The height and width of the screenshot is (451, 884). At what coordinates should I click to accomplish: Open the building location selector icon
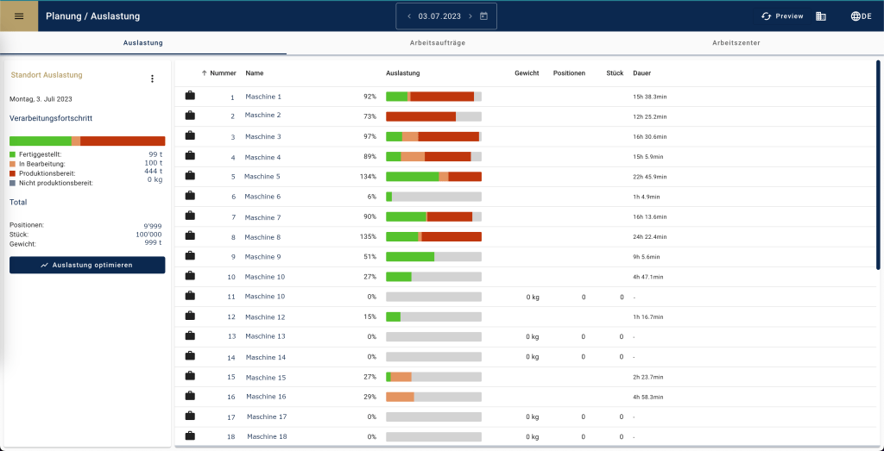point(821,16)
